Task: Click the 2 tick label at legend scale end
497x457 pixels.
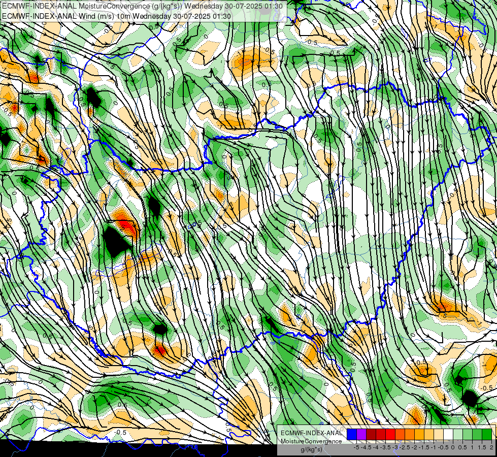Action: click(x=491, y=447)
